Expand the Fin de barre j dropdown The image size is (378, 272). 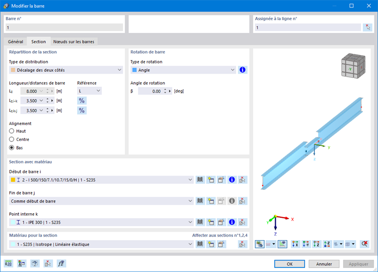190,201
